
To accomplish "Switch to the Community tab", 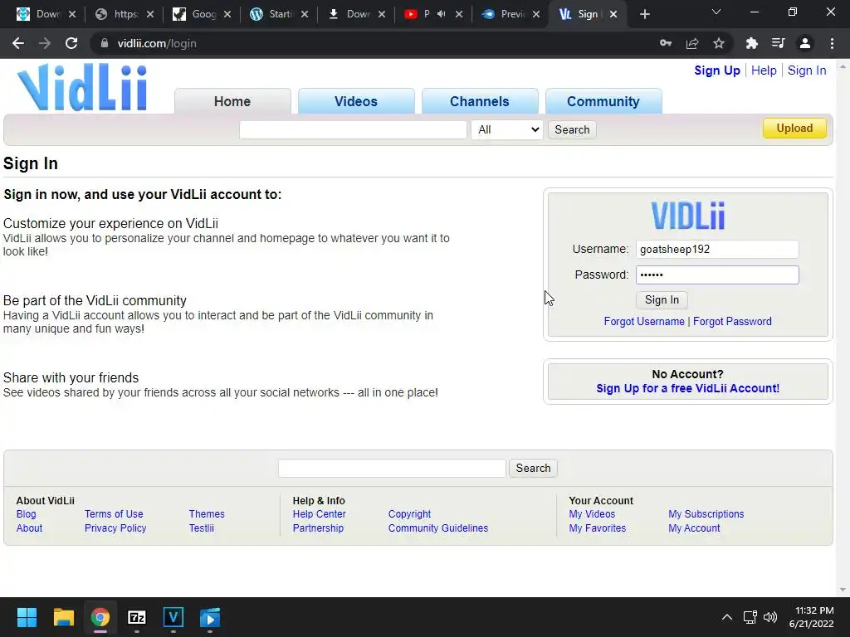I will pos(603,101).
